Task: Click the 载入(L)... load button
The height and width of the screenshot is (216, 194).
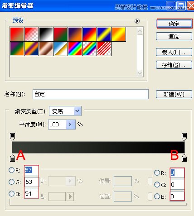Action: (174, 52)
